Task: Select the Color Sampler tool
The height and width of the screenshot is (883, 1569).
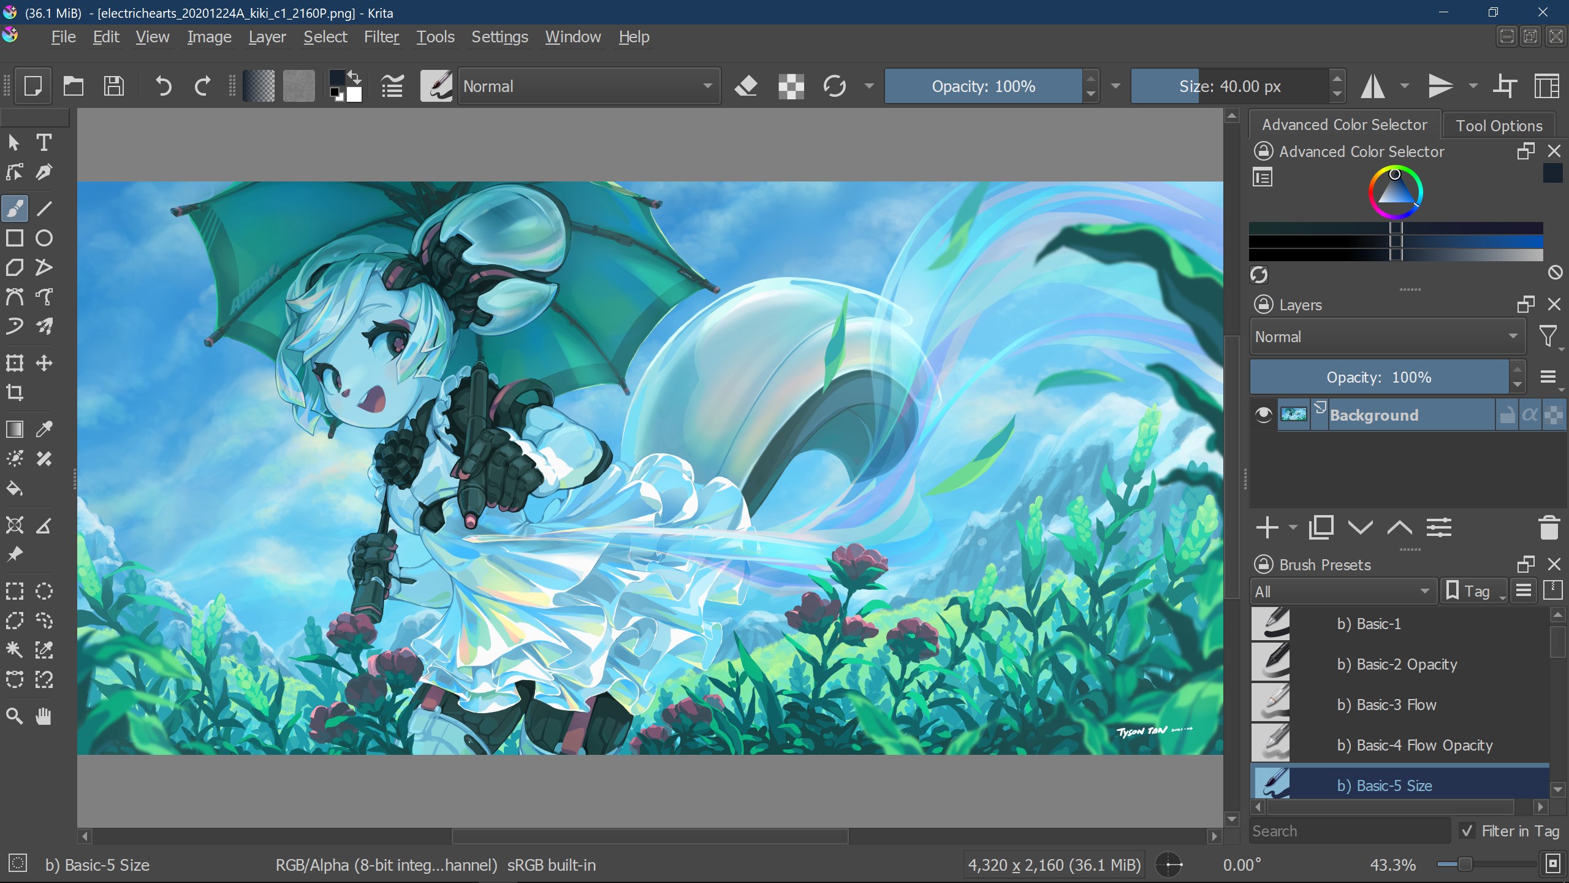Action: (x=44, y=429)
